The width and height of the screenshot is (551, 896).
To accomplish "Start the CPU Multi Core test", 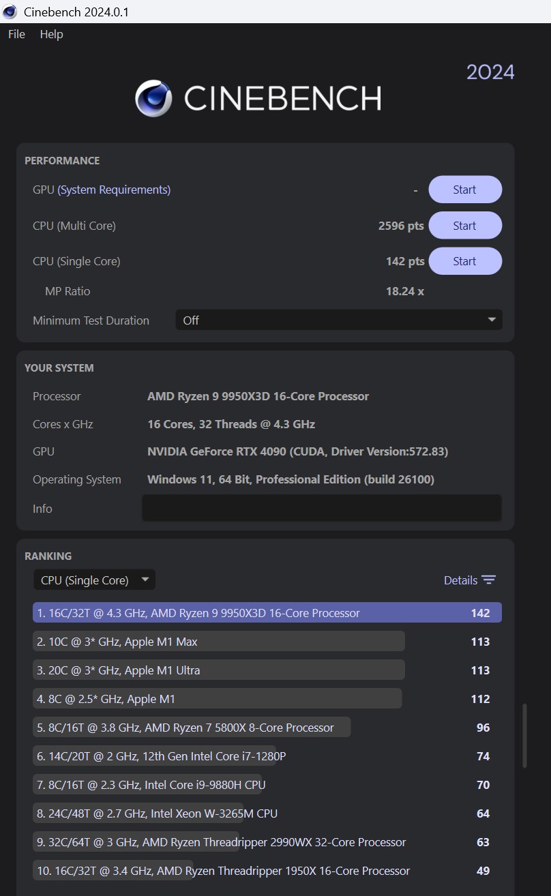I will pyautogui.click(x=464, y=226).
